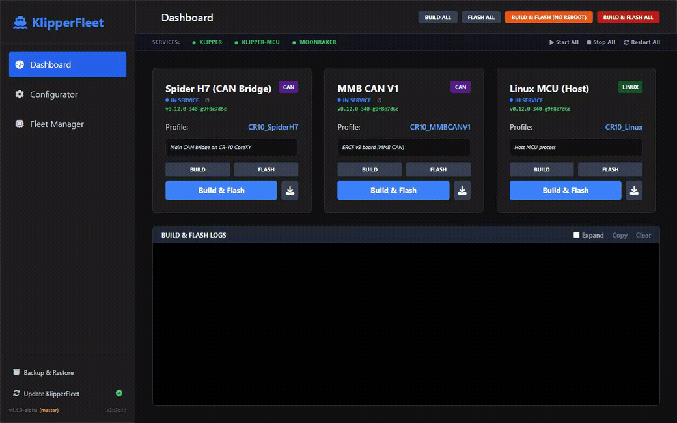Start all services
This screenshot has width=677, height=423.
564,42
